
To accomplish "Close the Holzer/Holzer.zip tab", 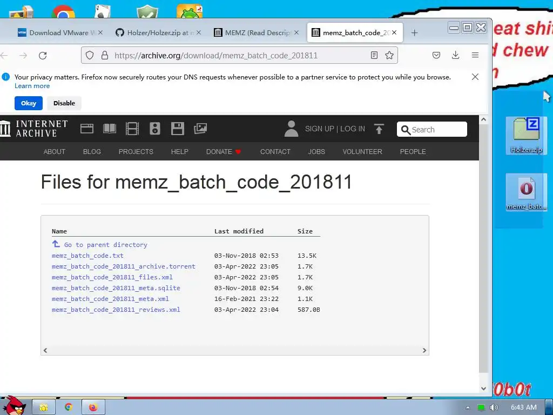I will coord(199,32).
